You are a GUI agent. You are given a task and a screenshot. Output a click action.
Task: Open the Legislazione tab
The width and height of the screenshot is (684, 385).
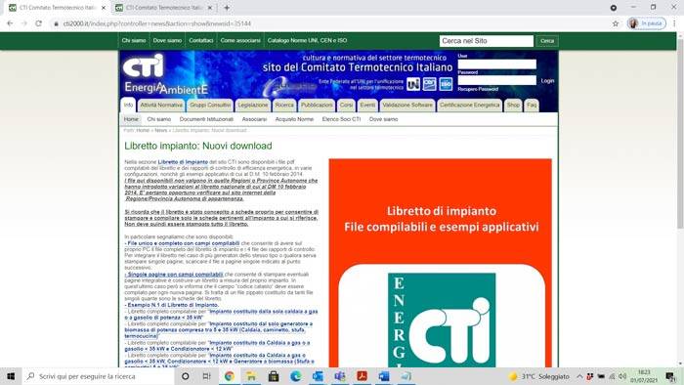253,106
